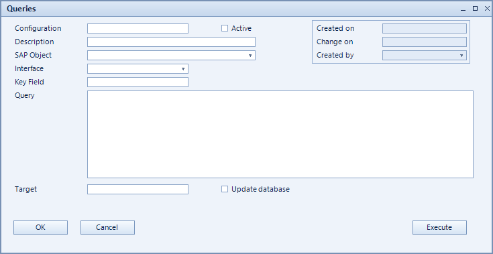Viewport: 493px width, 254px height.
Task: Click inside the Query text area
Action: pyautogui.click(x=280, y=135)
